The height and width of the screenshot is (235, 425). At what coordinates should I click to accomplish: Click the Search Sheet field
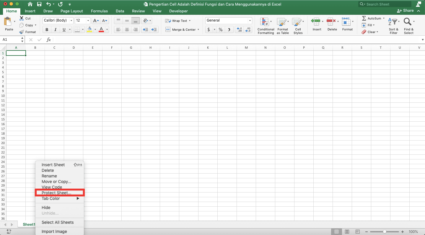(x=385, y=4)
